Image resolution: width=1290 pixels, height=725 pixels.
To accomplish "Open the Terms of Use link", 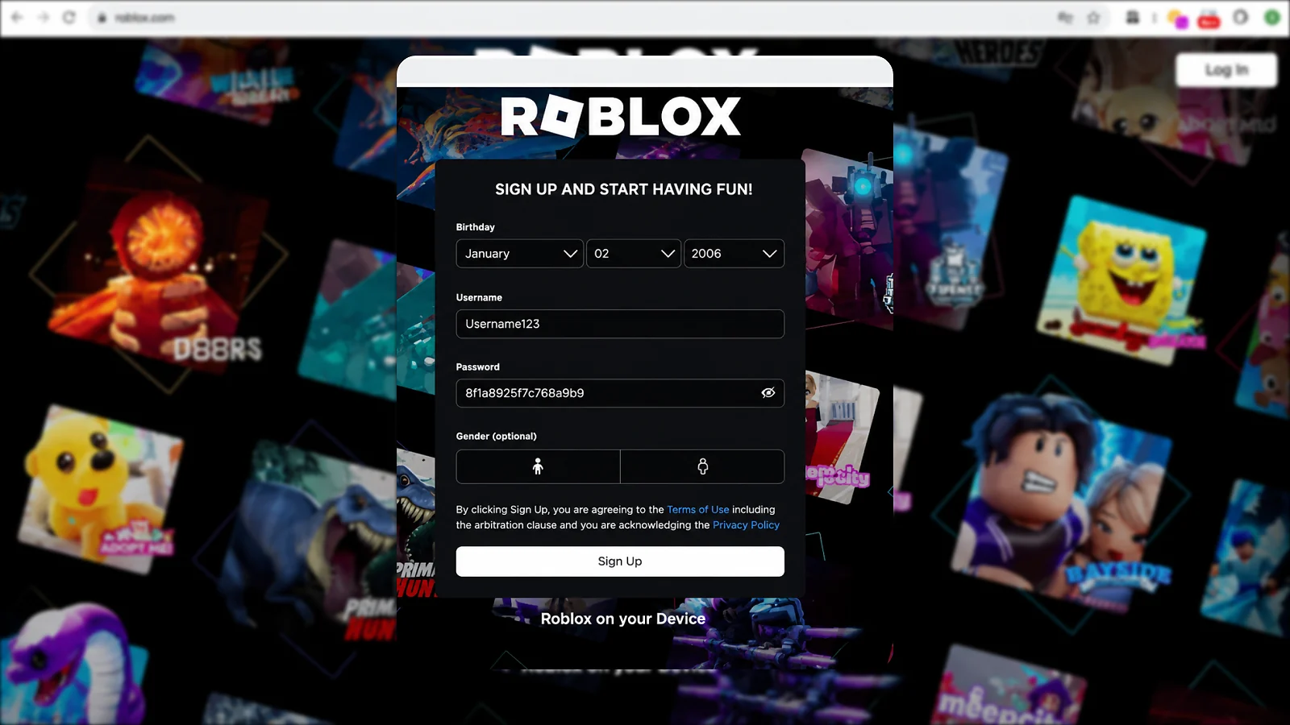I will click(x=697, y=509).
